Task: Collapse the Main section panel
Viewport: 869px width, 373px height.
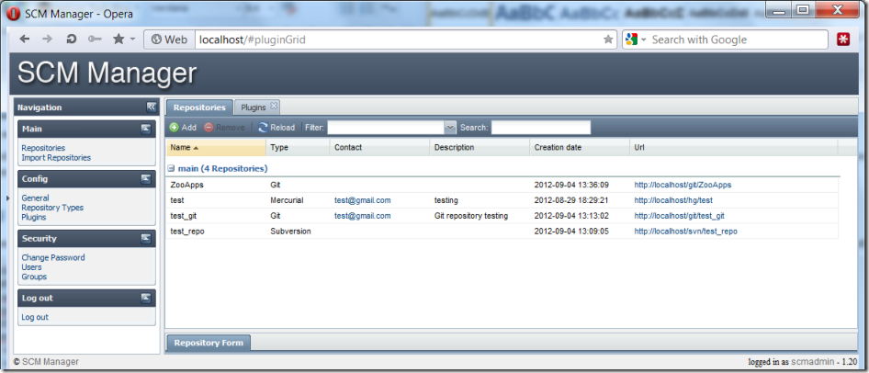Action: 145,130
